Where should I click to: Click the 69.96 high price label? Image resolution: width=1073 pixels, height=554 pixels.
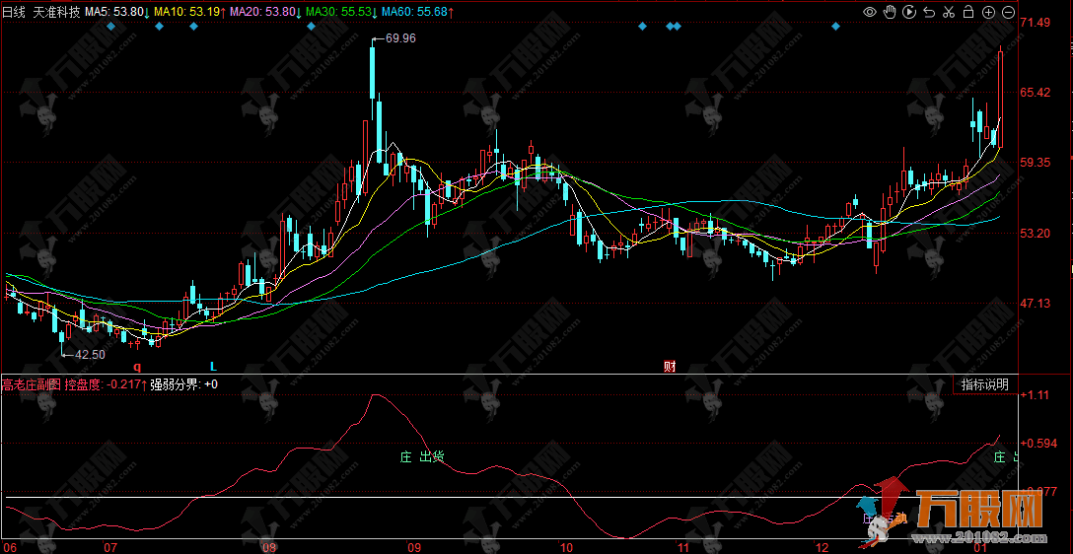click(x=400, y=38)
